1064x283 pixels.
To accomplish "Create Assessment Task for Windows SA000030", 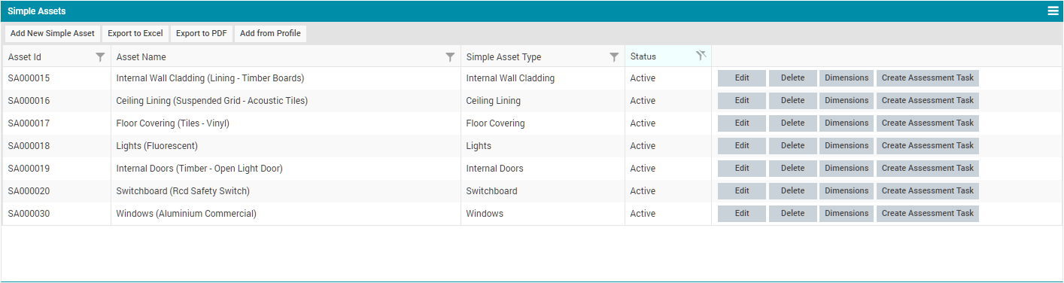I will 928,214.
